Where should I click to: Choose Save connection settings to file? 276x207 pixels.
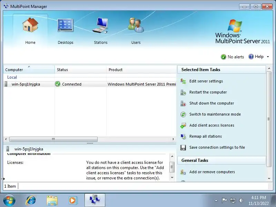pos(217,147)
